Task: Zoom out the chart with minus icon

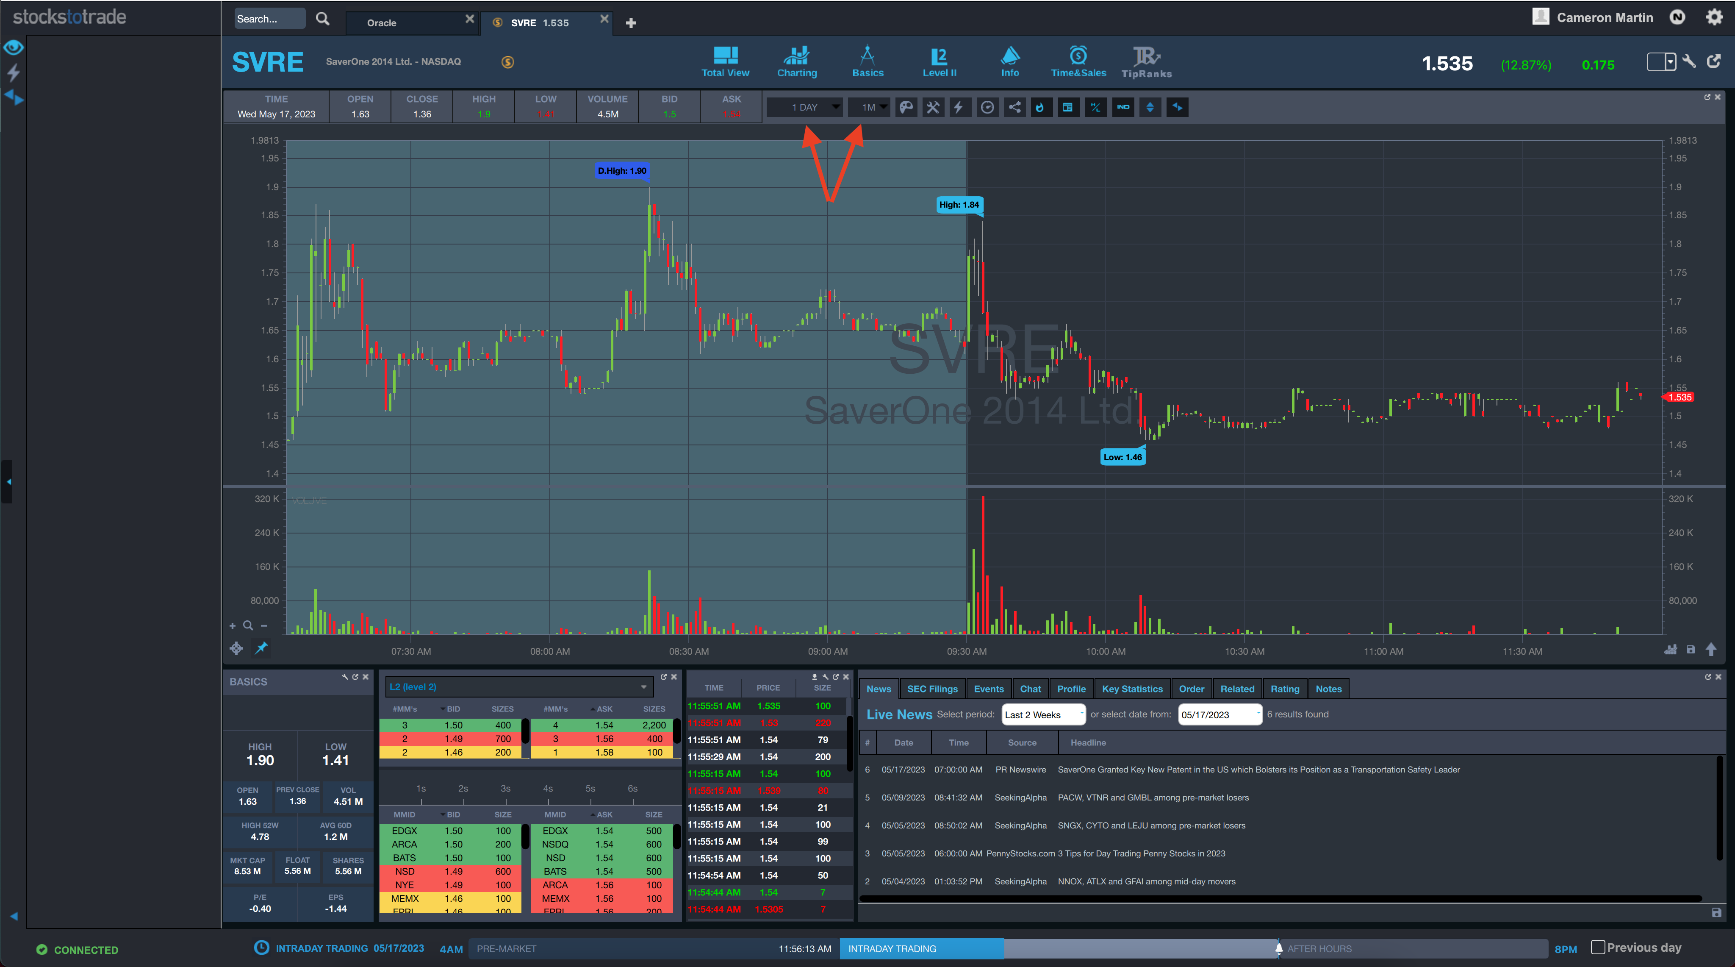Action: point(264,626)
